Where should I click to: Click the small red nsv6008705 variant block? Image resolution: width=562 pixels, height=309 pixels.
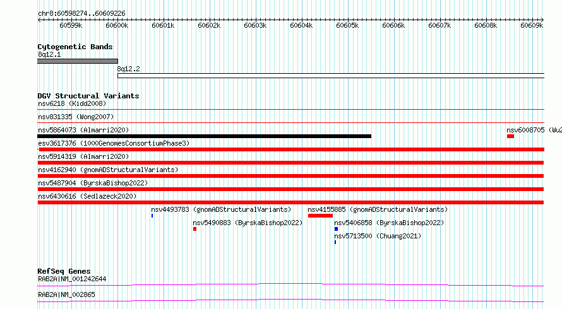click(510, 136)
